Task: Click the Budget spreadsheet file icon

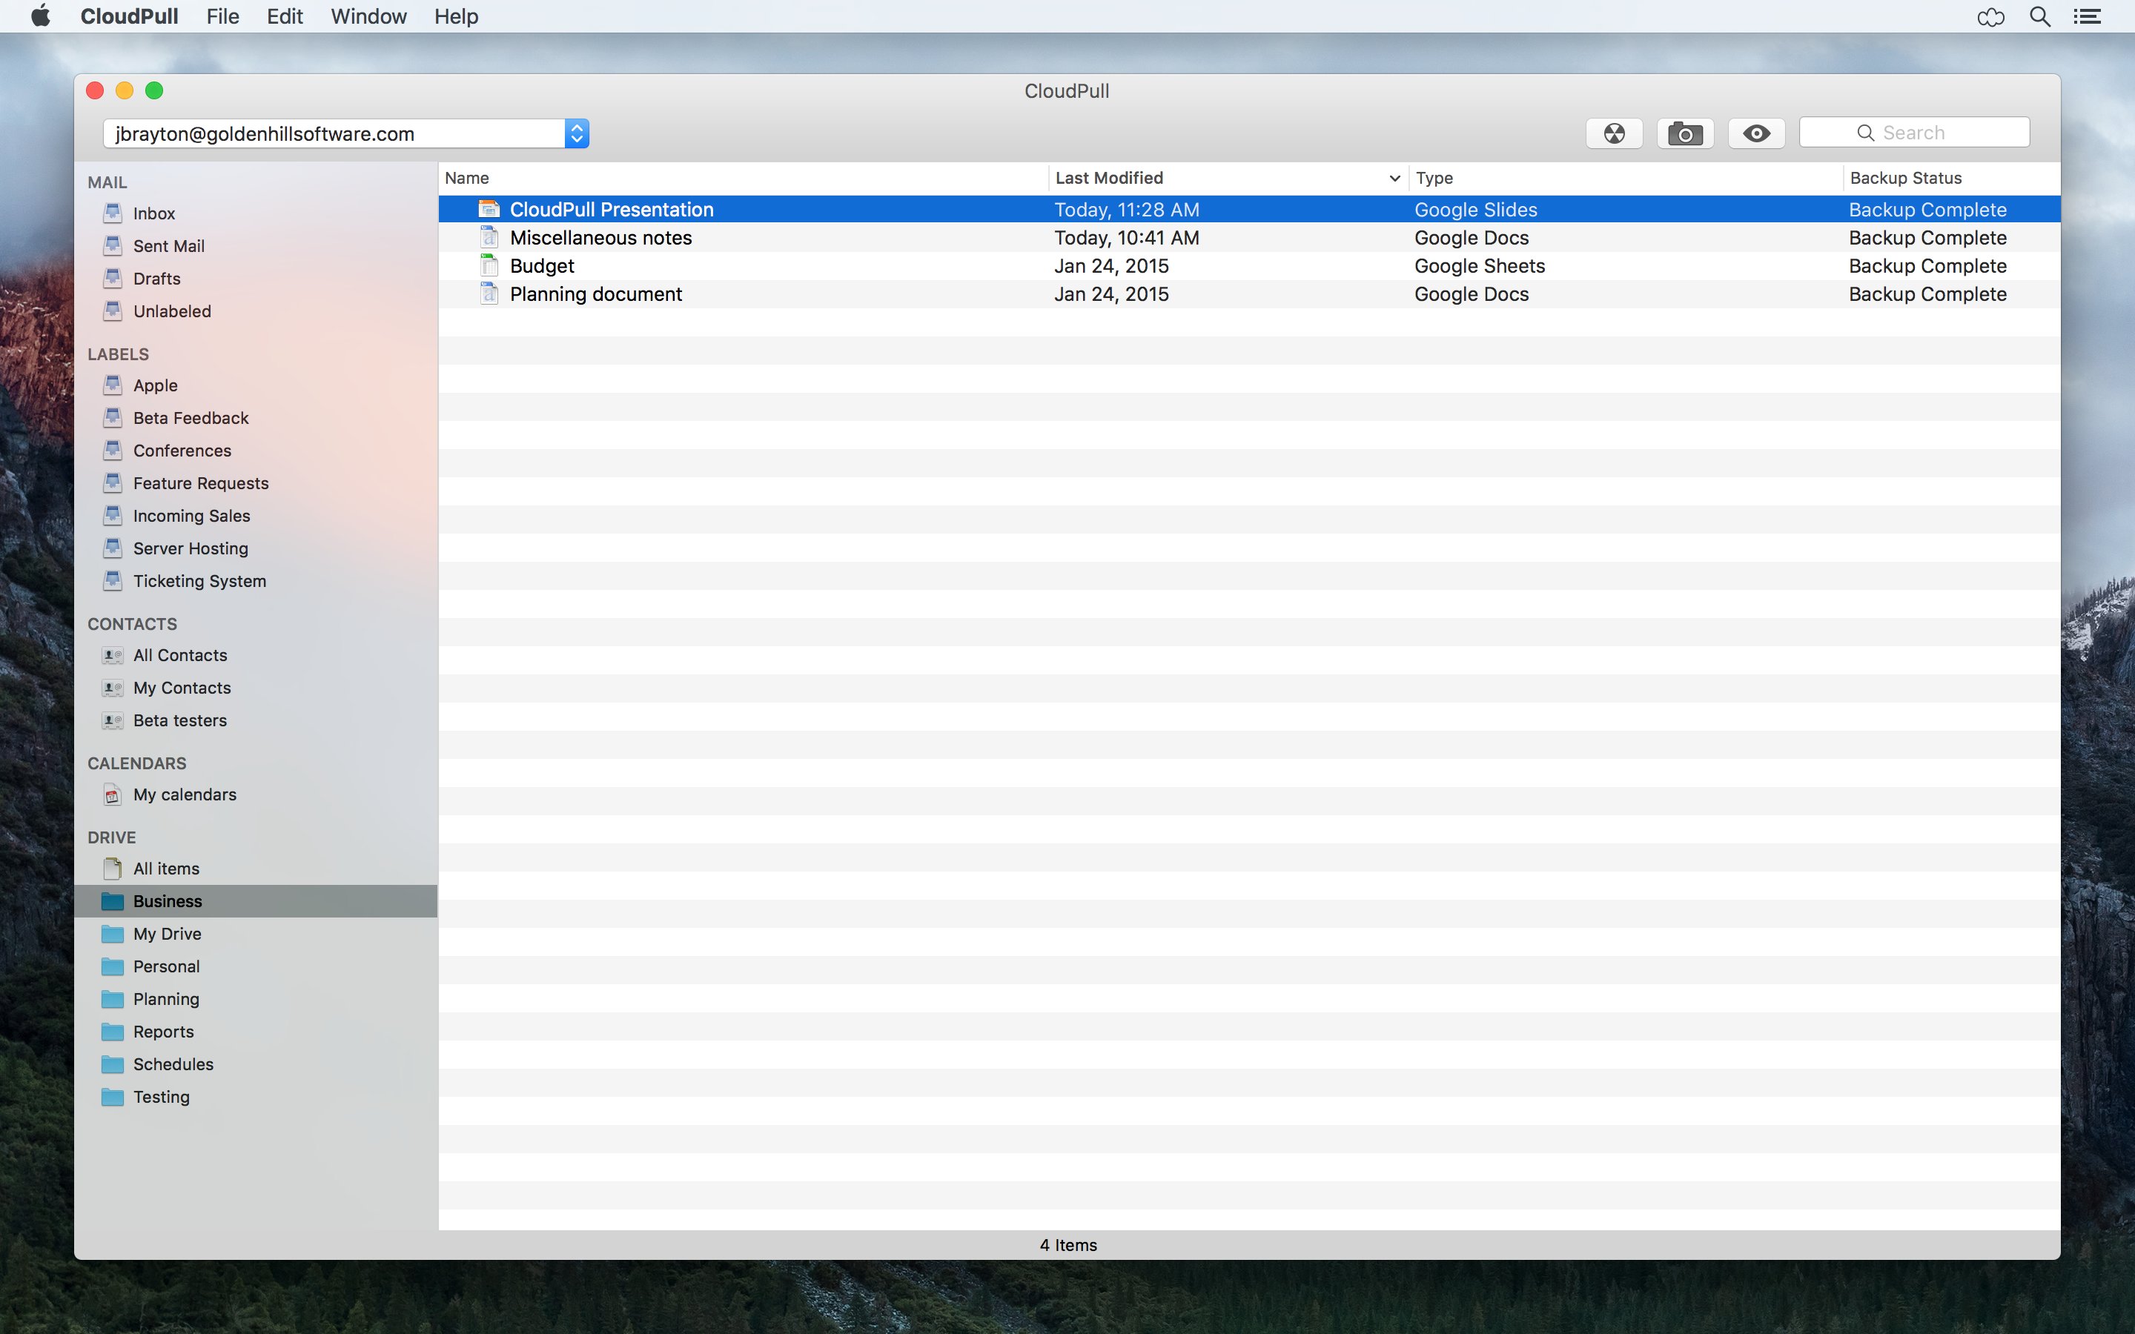Action: click(x=489, y=265)
